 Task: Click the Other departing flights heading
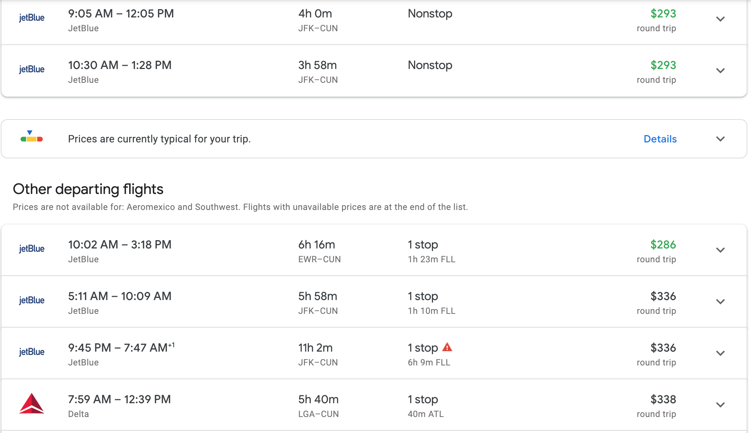88,189
